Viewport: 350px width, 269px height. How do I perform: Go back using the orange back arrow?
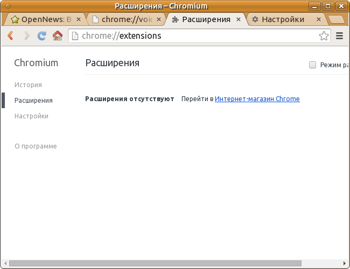coord(10,36)
